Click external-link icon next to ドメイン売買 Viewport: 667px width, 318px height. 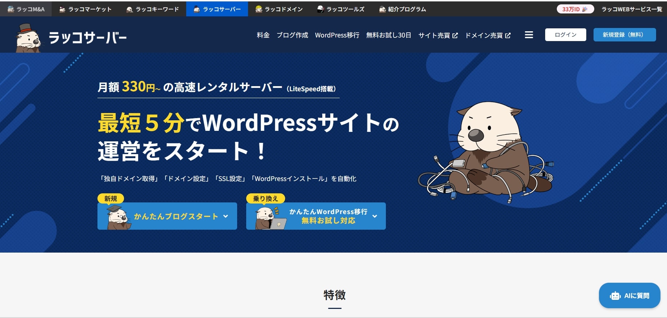(x=508, y=36)
